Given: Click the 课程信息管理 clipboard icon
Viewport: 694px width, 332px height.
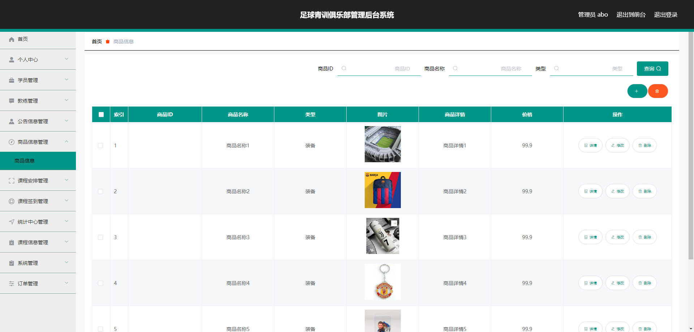Looking at the screenshot, I should 12,242.
